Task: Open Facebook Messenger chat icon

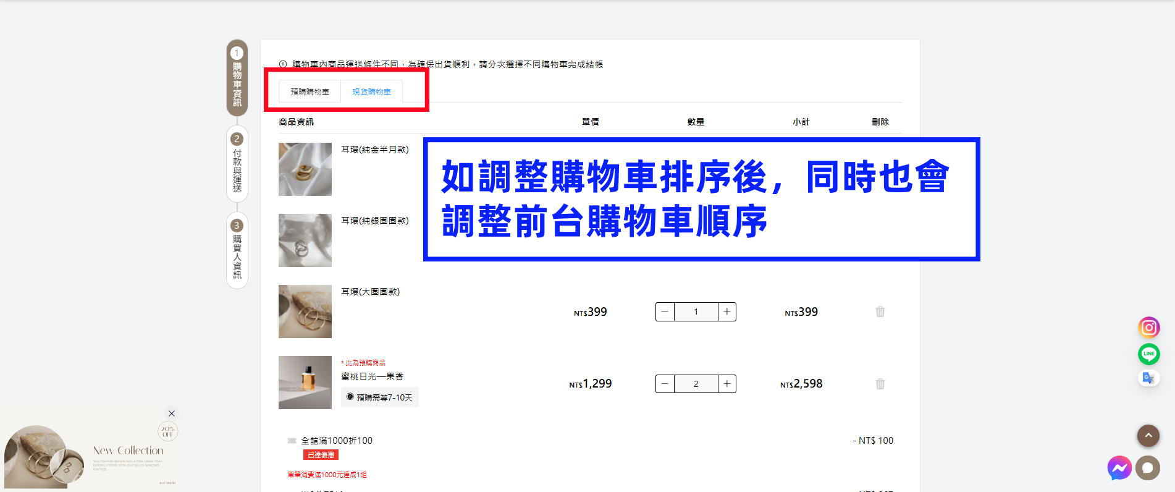Action: pyautogui.click(x=1119, y=468)
